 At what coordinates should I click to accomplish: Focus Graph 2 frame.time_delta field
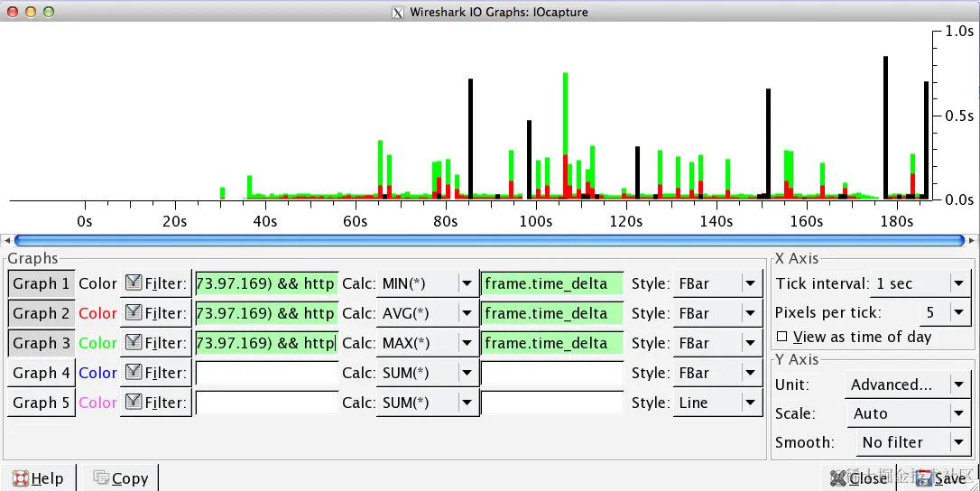552,313
